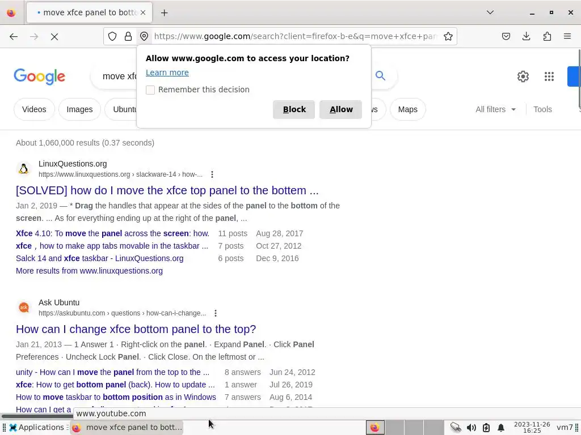Check 'Remember this decision' checkbox
581x435 pixels.
coord(150,89)
